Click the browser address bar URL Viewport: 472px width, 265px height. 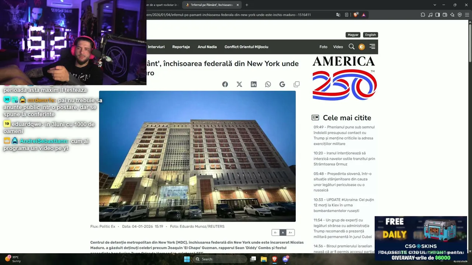pyautogui.click(x=229, y=15)
